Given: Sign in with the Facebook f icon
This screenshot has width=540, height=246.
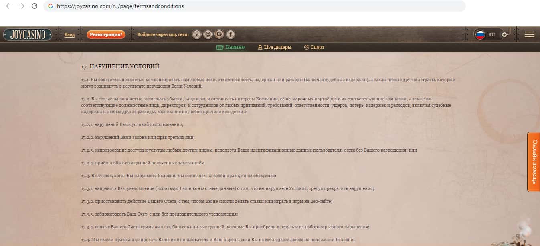Looking at the screenshot, I should pyautogui.click(x=231, y=34).
